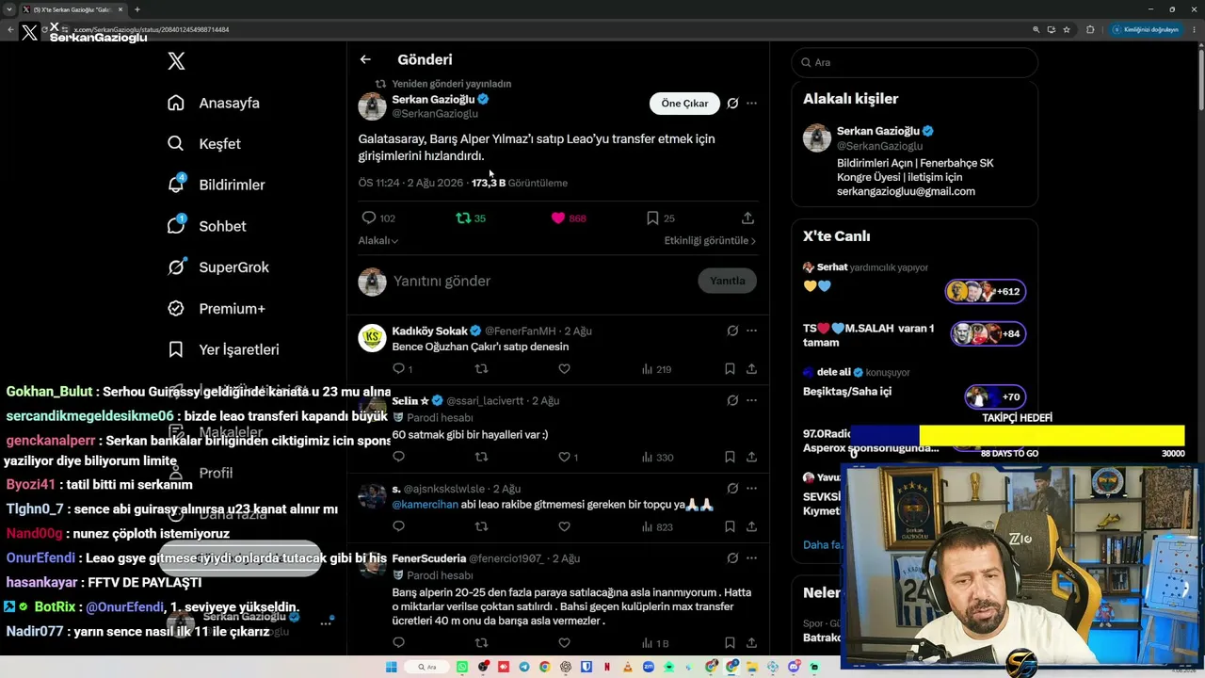Image resolution: width=1205 pixels, height=678 pixels.
Task: Repost Kadıköy Sokak's reply
Action: (x=481, y=369)
